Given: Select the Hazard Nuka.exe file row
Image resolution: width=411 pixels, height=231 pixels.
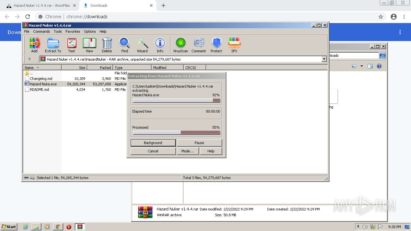Looking at the screenshot, I should pyautogui.click(x=75, y=84).
